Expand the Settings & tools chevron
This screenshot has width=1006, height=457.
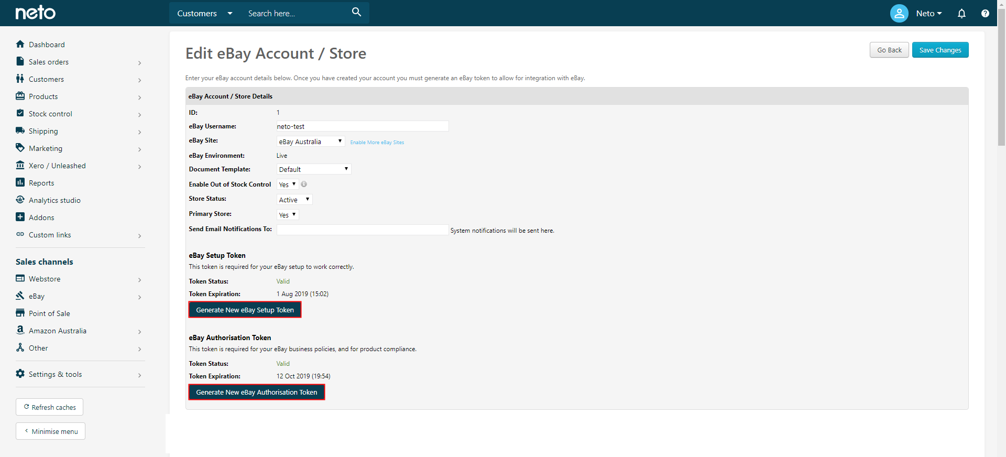click(139, 375)
